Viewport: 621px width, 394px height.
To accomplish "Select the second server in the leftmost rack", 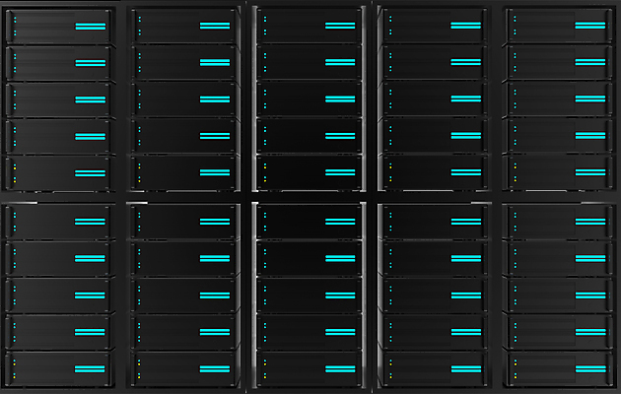I will pos(57,63).
